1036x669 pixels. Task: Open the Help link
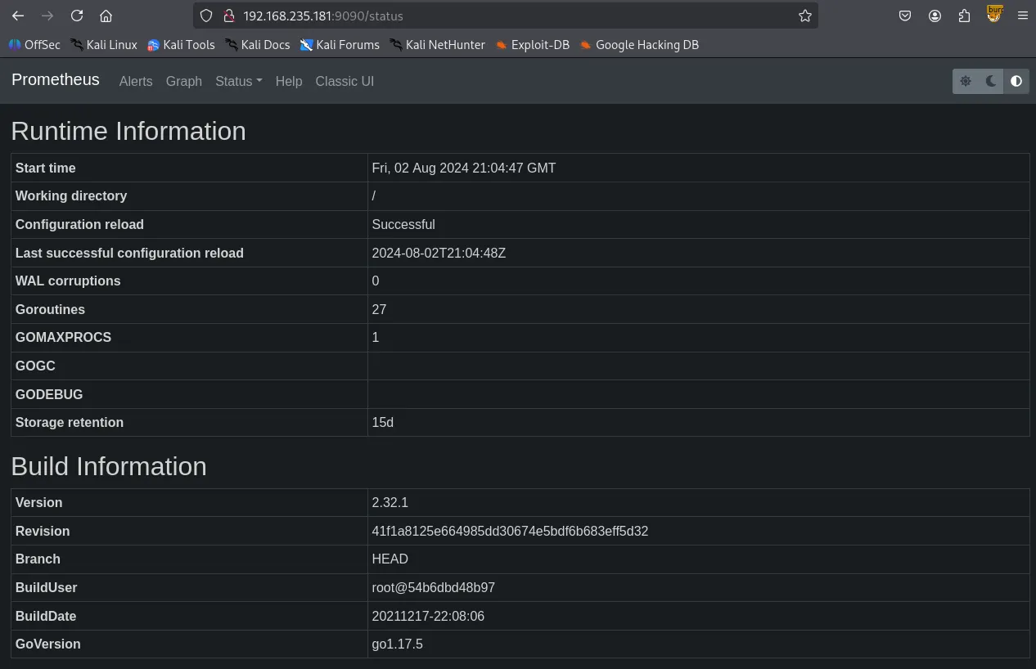pos(289,81)
